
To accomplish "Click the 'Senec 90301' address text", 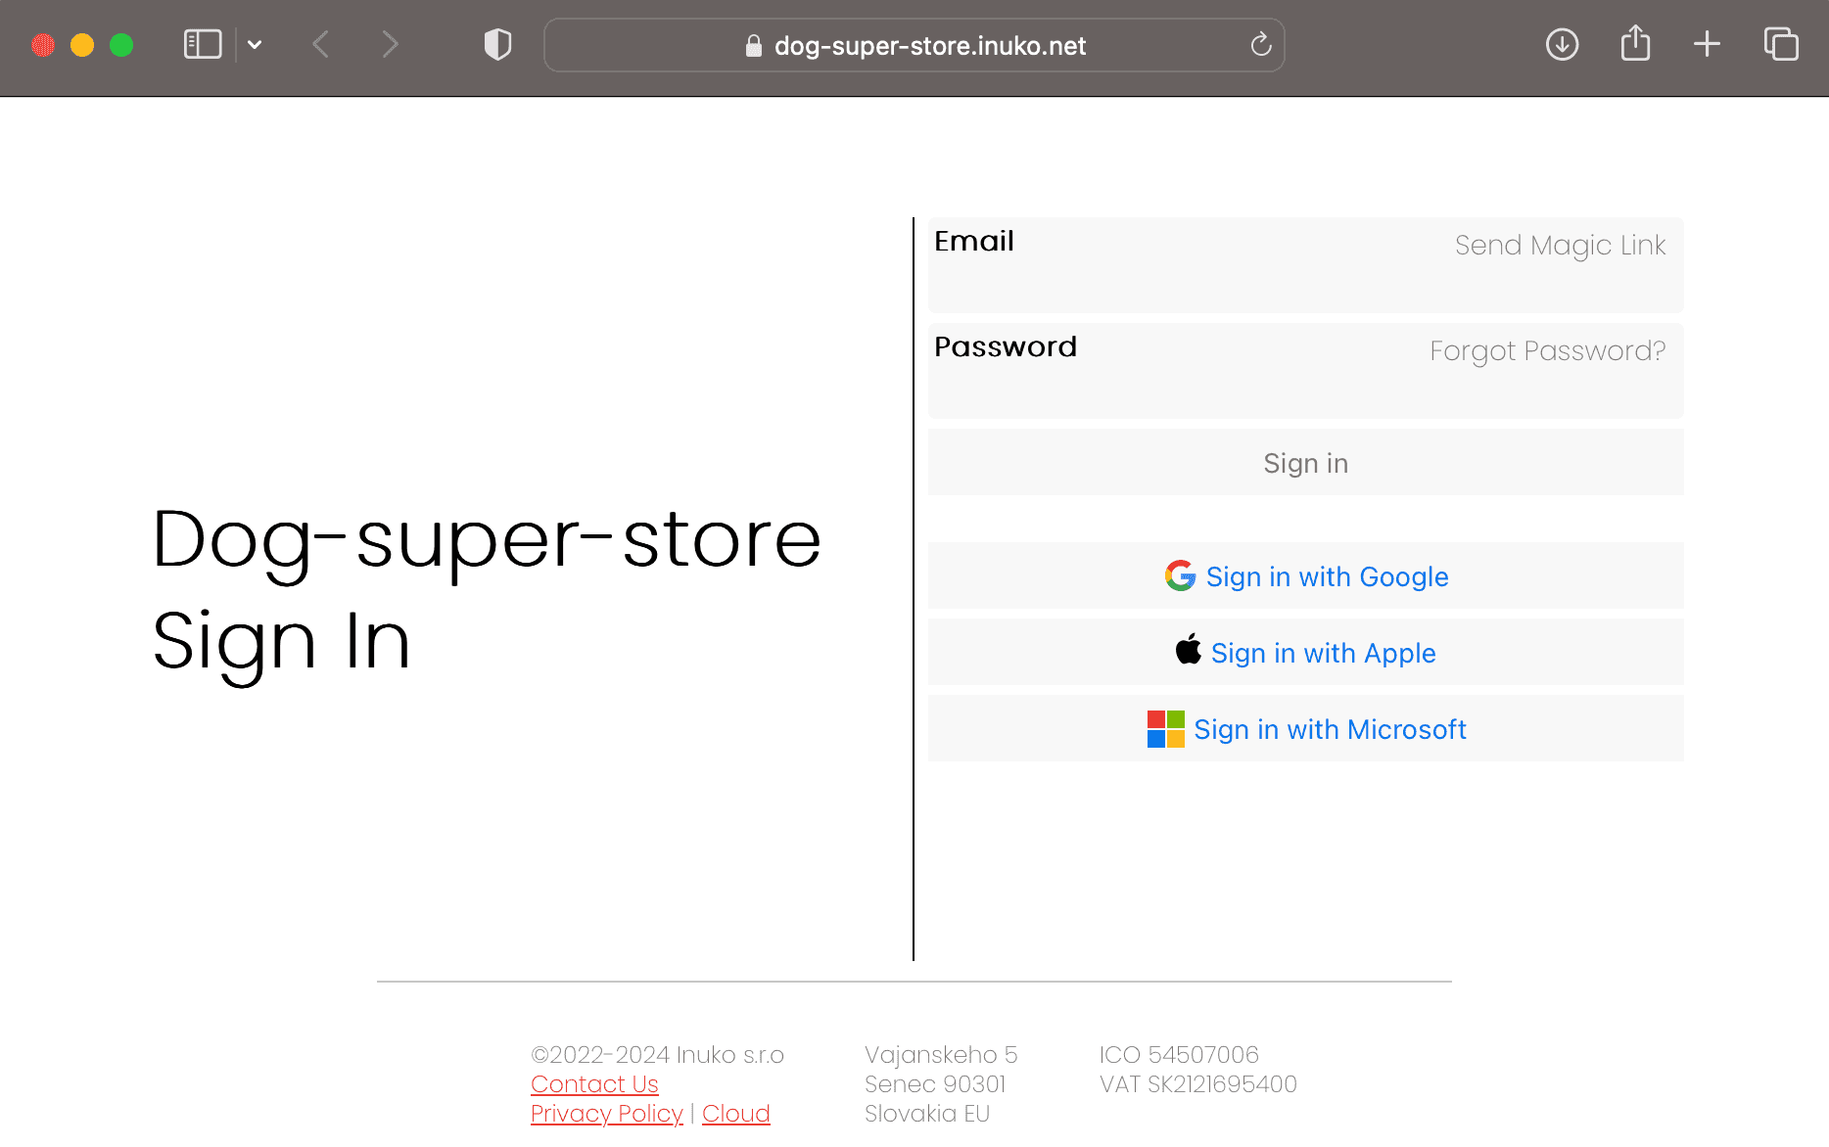I will (x=935, y=1084).
